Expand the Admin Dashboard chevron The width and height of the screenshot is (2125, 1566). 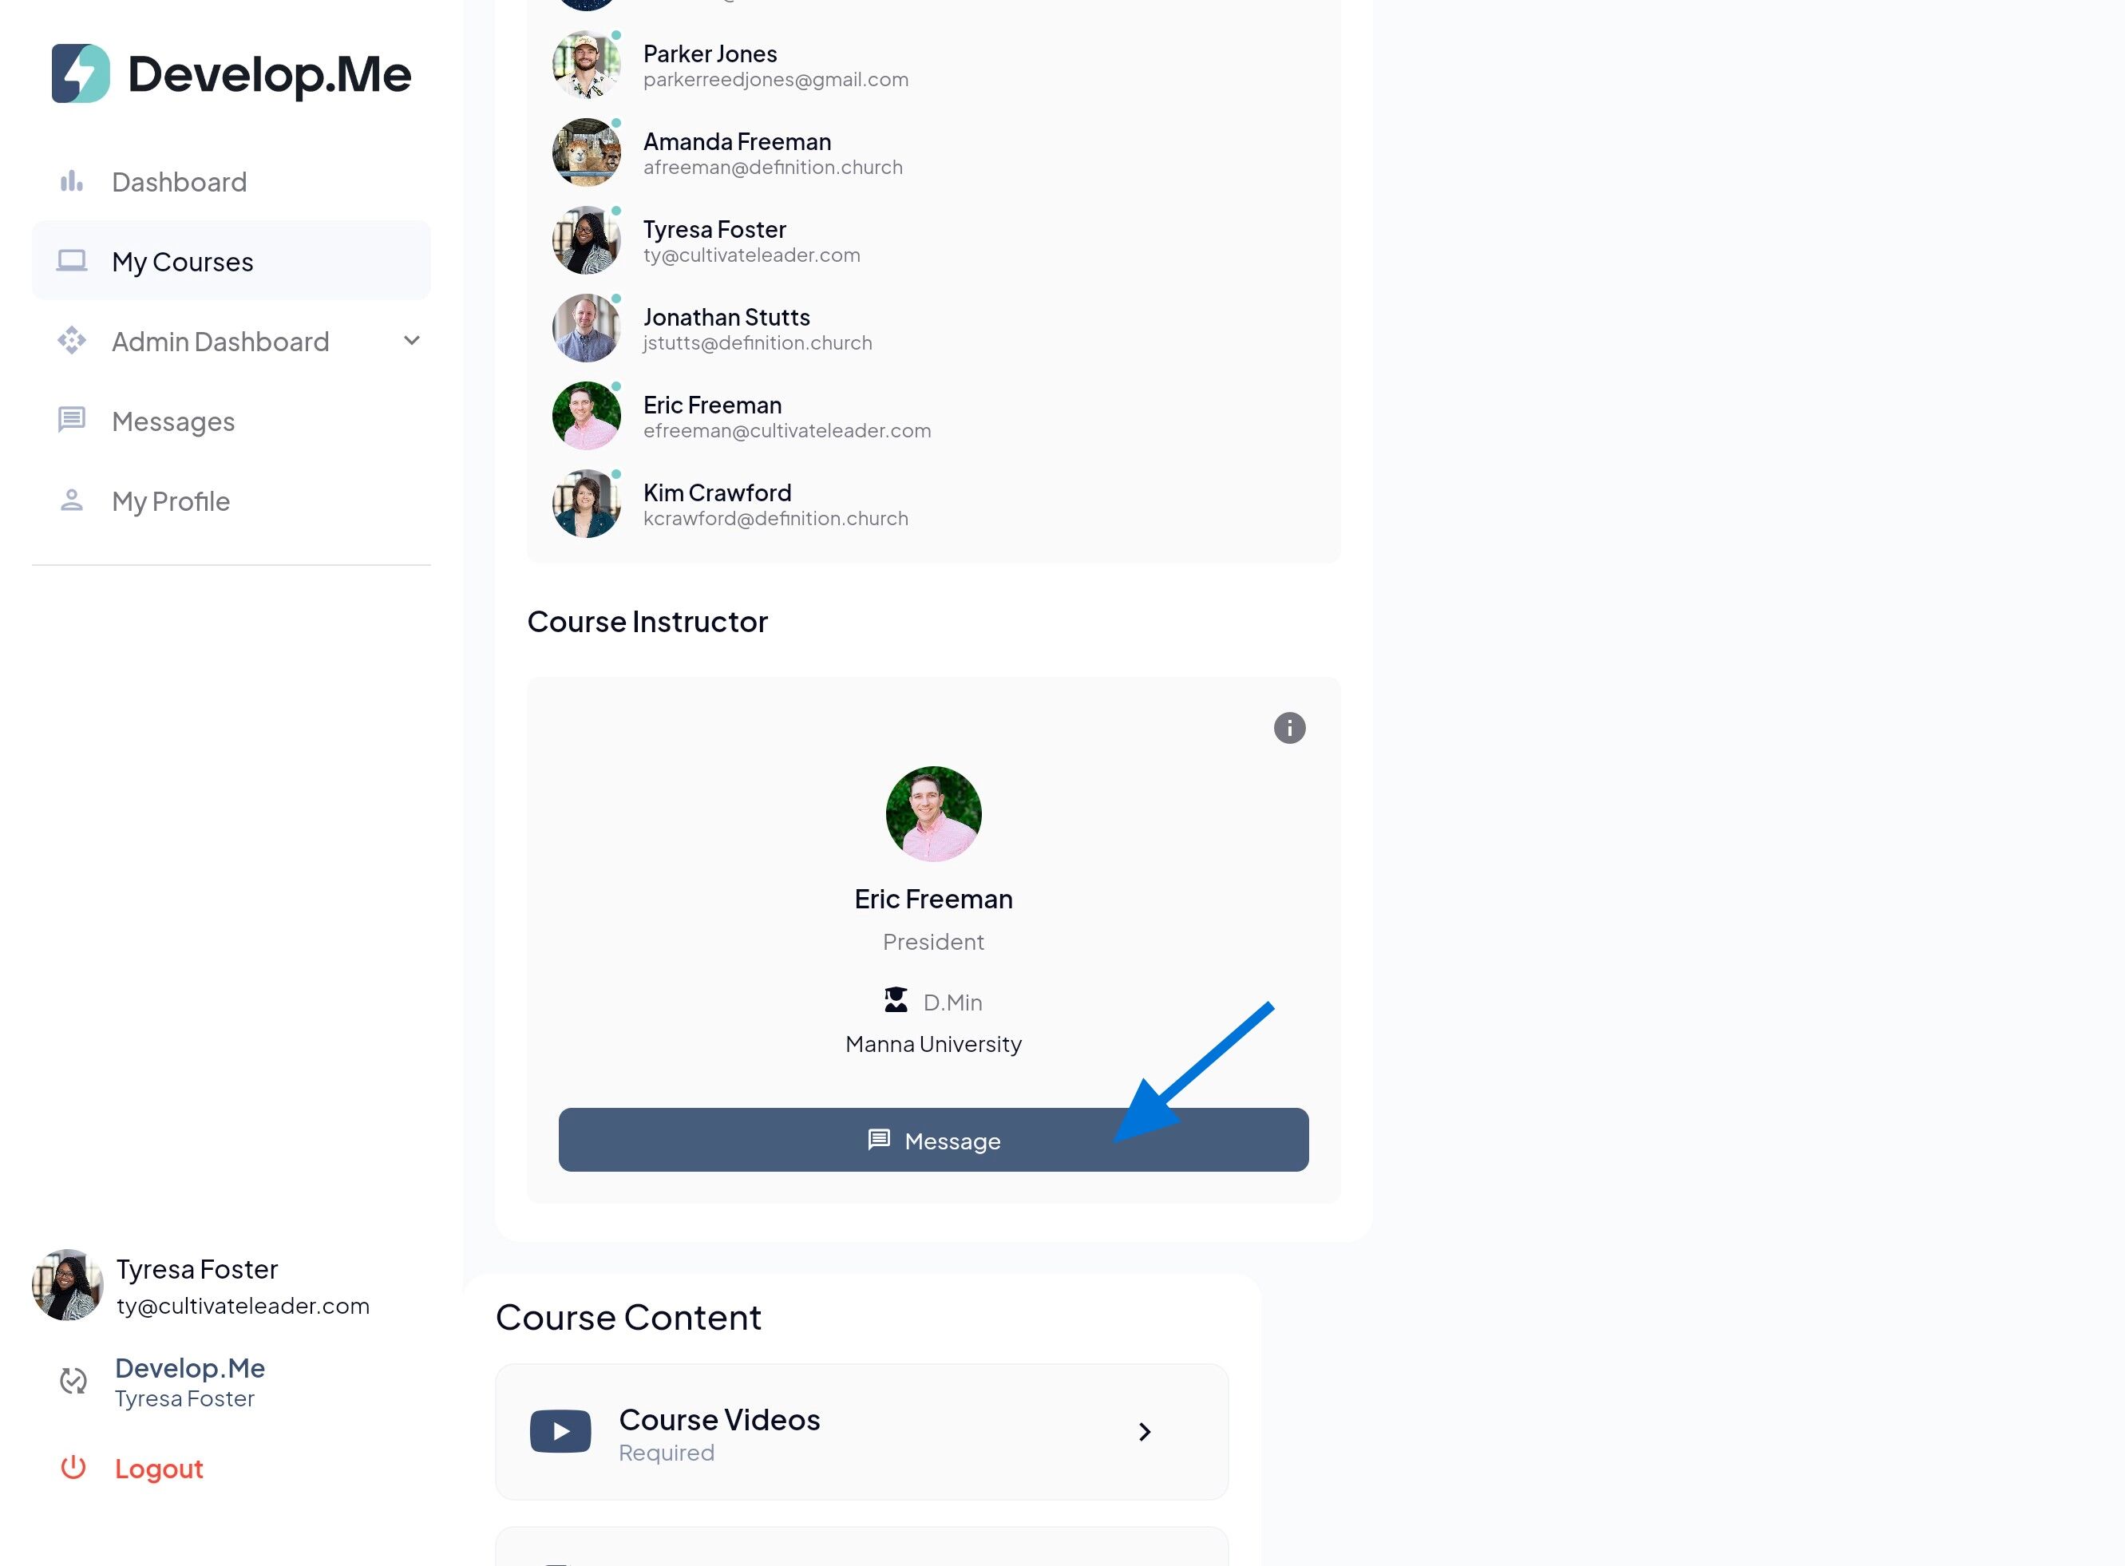[x=411, y=340]
